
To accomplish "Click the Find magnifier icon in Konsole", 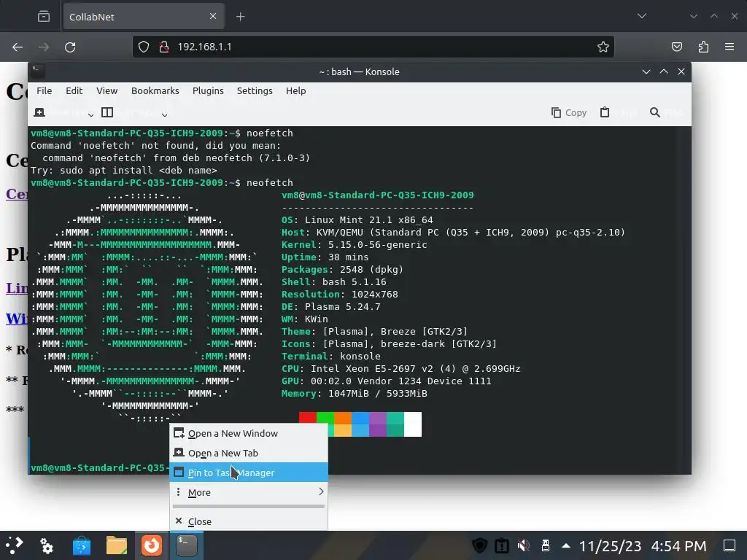I will 655,112.
